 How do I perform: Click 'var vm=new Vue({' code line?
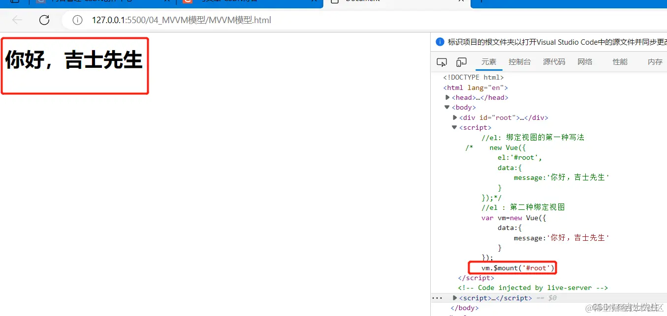(514, 218)
